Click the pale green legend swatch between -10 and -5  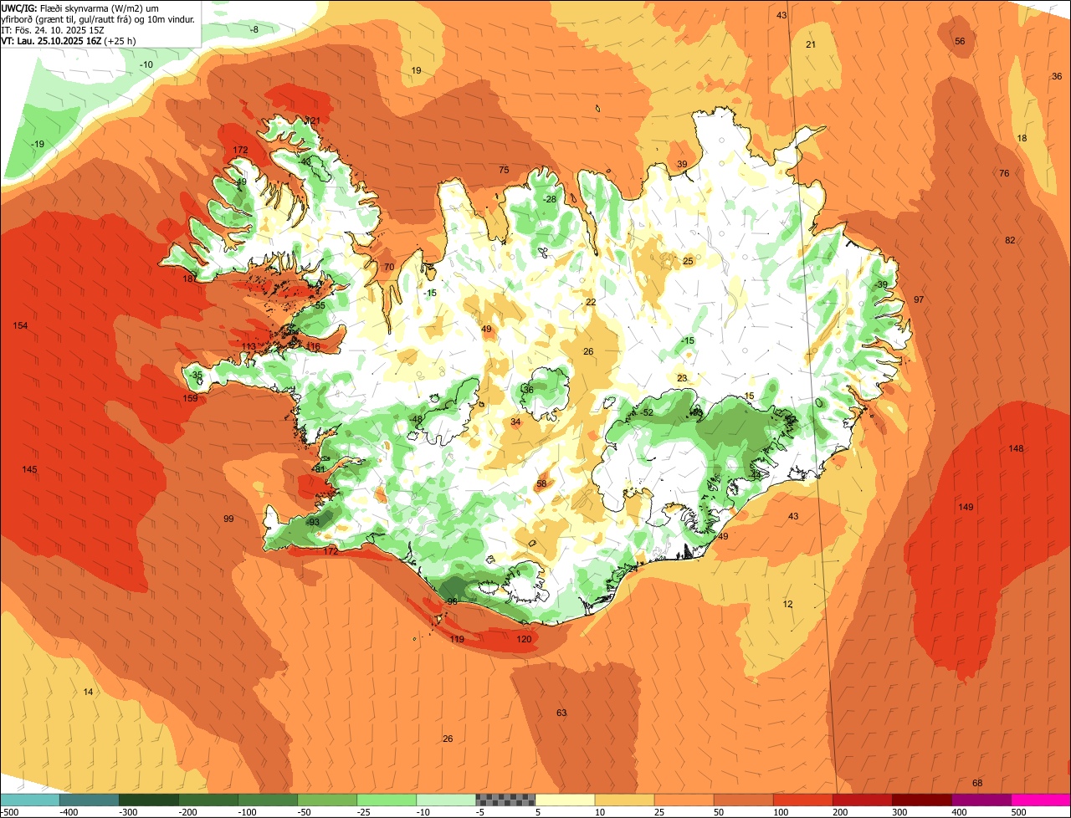click(446, 800)
